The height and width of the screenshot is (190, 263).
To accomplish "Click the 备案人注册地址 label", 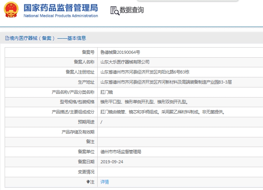I will 80,72.
